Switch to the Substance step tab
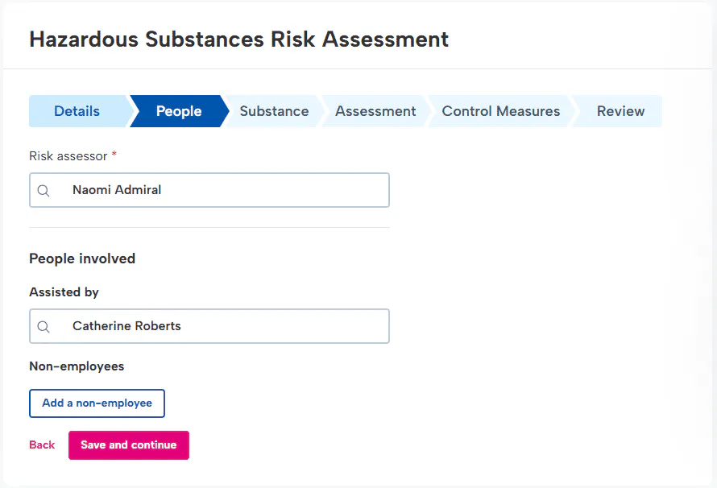 coord(274,111)
